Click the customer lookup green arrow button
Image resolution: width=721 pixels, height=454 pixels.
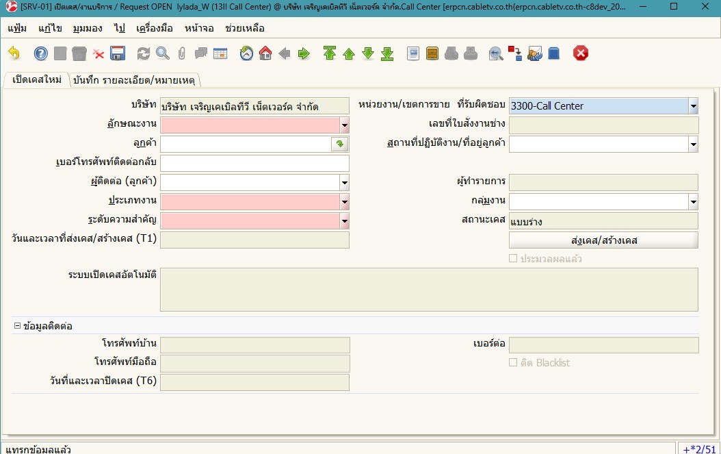tap(340, 144)
